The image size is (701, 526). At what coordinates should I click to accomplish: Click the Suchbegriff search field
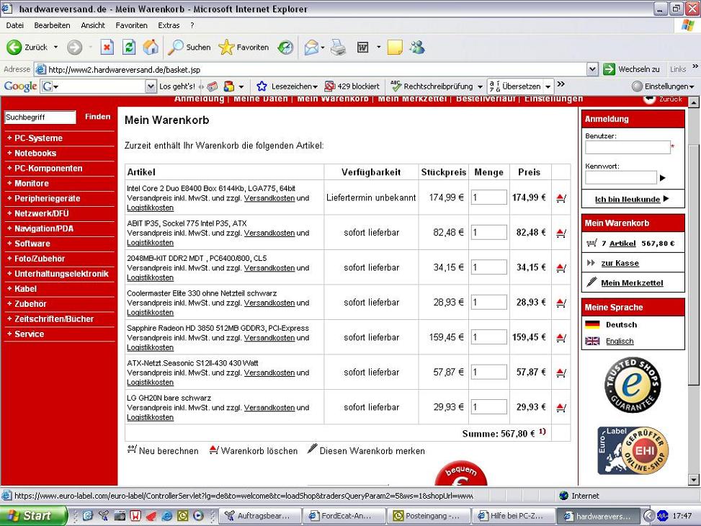click(40, 117)
